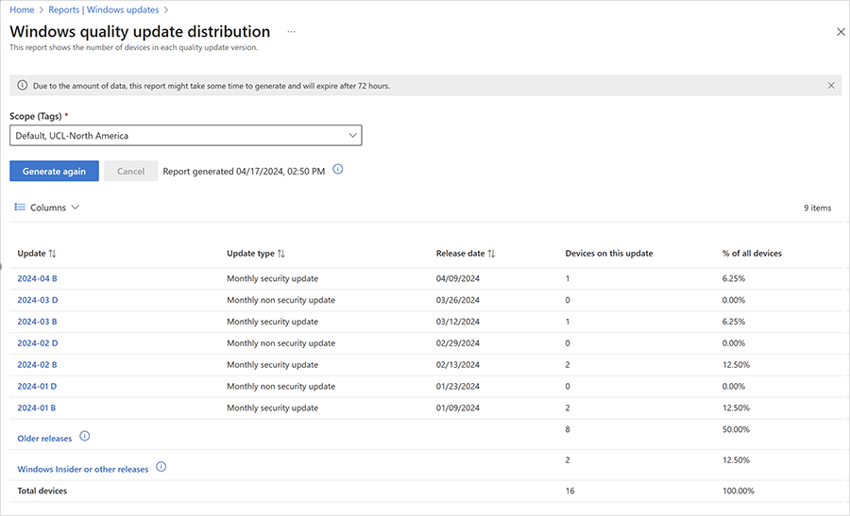
Task: Click Report generated 04/17/2024 timestamp text
Action: 244,171
